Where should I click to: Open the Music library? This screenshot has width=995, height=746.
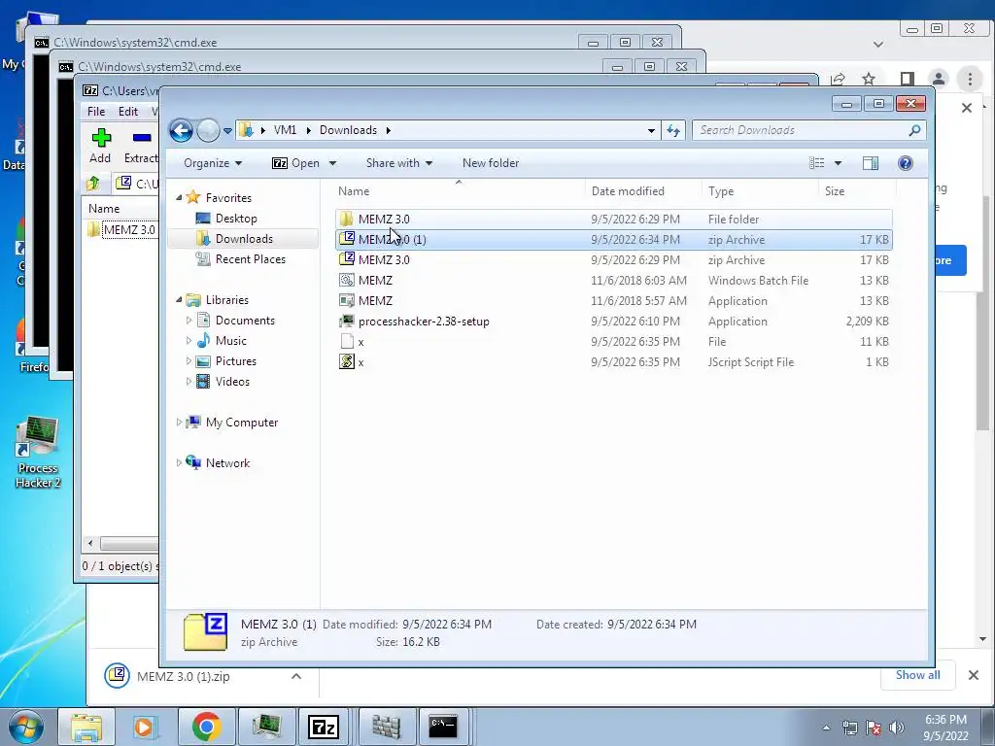pos(230,341)
